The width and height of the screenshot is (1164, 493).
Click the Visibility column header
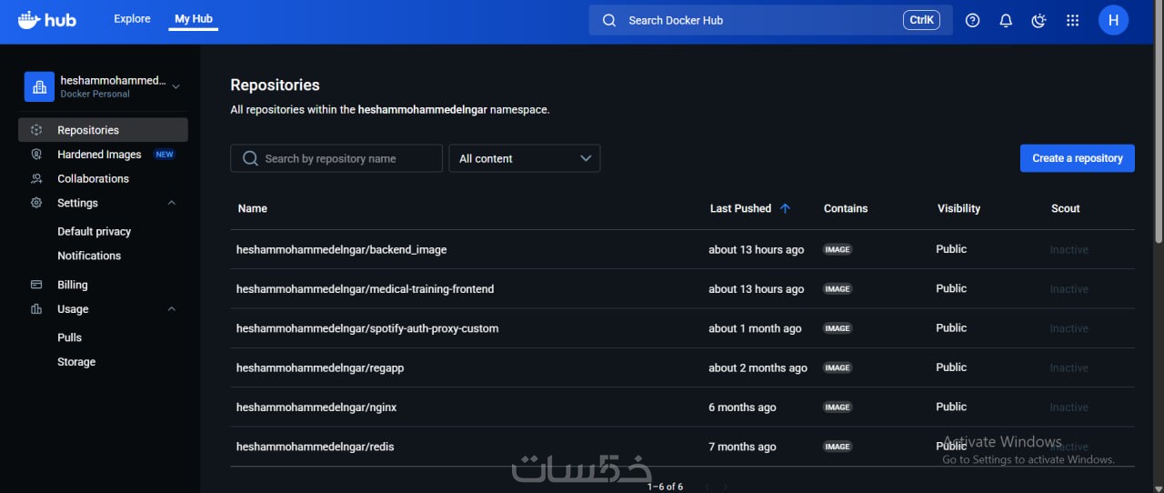click(x=958, y=208)
